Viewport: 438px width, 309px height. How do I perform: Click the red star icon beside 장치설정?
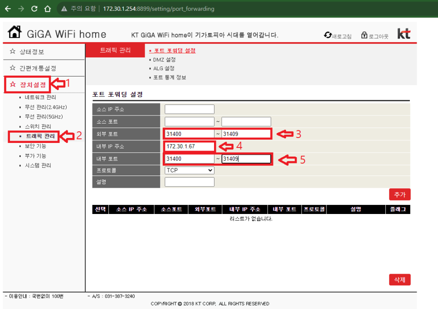click(x=13, y=84)
